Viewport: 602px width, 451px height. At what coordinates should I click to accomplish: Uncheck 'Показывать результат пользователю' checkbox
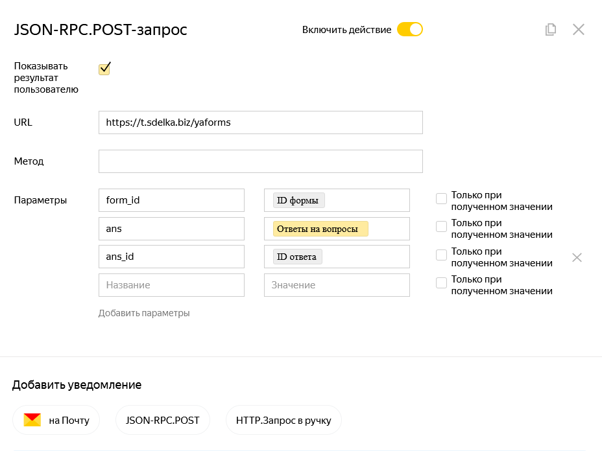click(x=104, y=69)
